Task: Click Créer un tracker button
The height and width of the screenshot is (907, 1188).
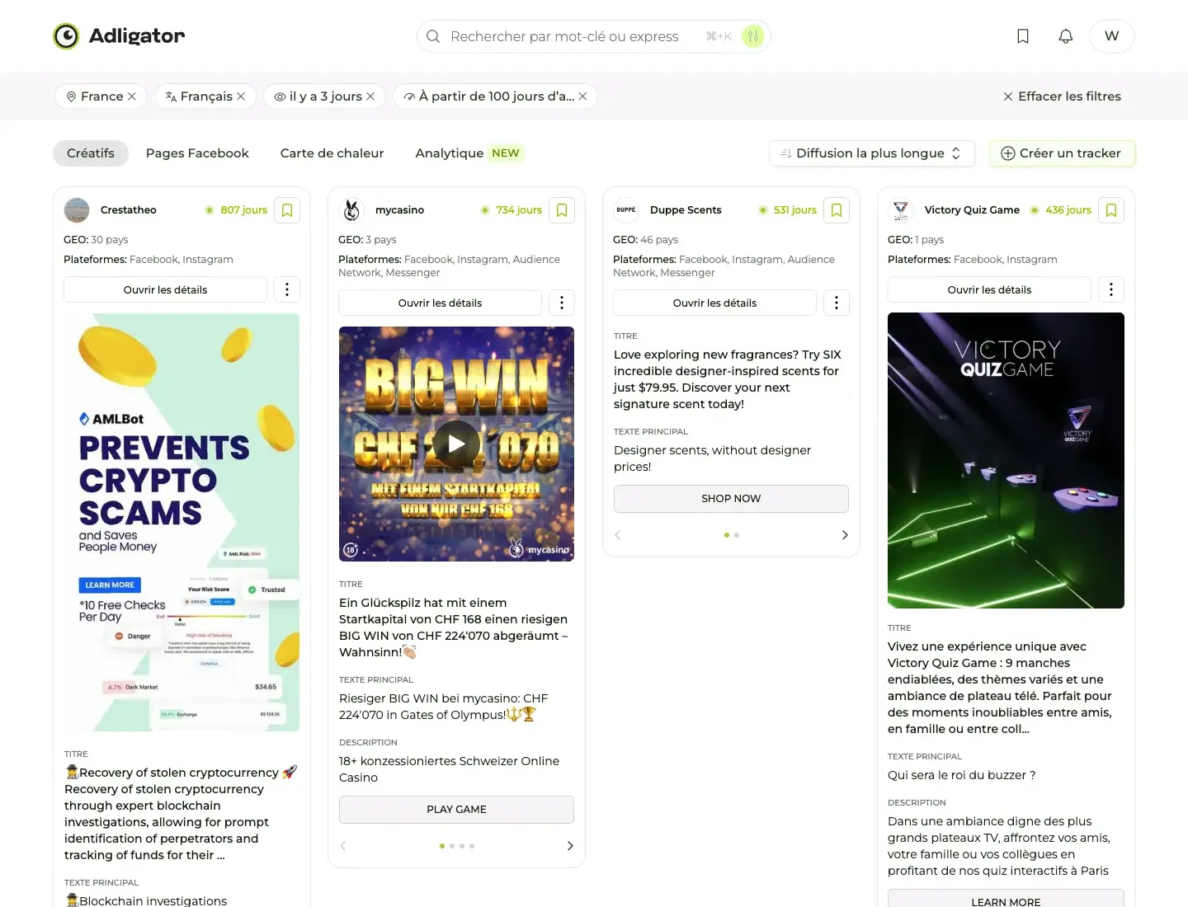Action: (x=1062, y=153)
